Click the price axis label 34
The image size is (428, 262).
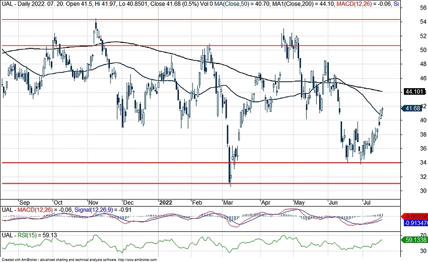[423, 163]
